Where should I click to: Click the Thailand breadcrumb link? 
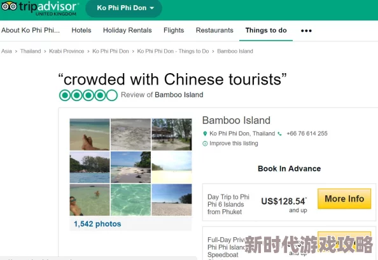[31, 51]
